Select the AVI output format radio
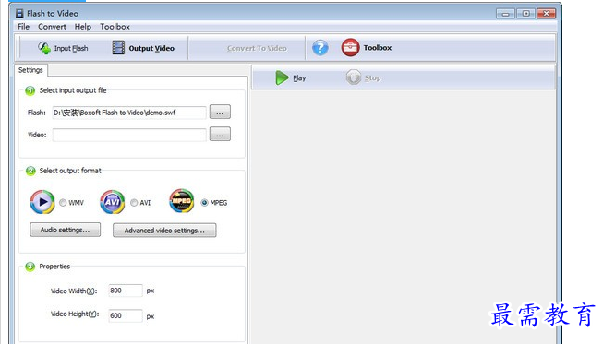Viewport: 603px width, 344px height. [x=134, y=202]
